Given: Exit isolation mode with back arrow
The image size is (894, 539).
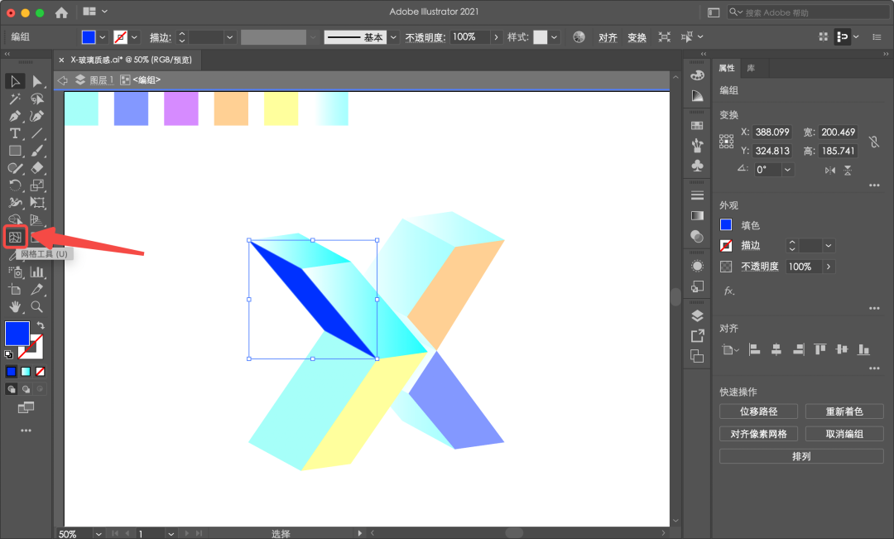Looking at the screenshot, I should 63,80.
